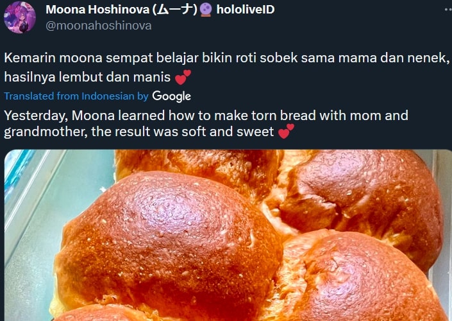Open the attached bread photo
Viewport: 452px width, 321px height.
[228, 235]
